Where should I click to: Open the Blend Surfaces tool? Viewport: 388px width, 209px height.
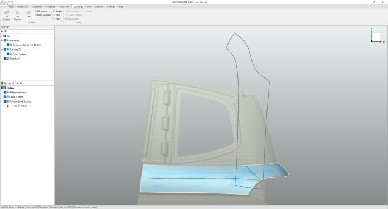42,15
